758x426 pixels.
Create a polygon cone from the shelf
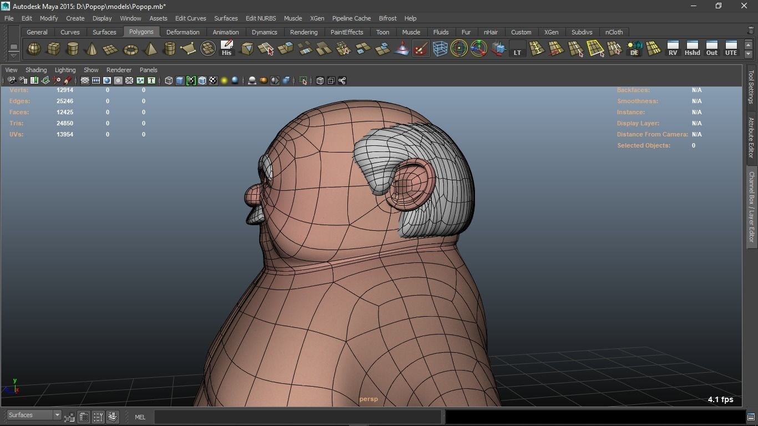(92, 49)
